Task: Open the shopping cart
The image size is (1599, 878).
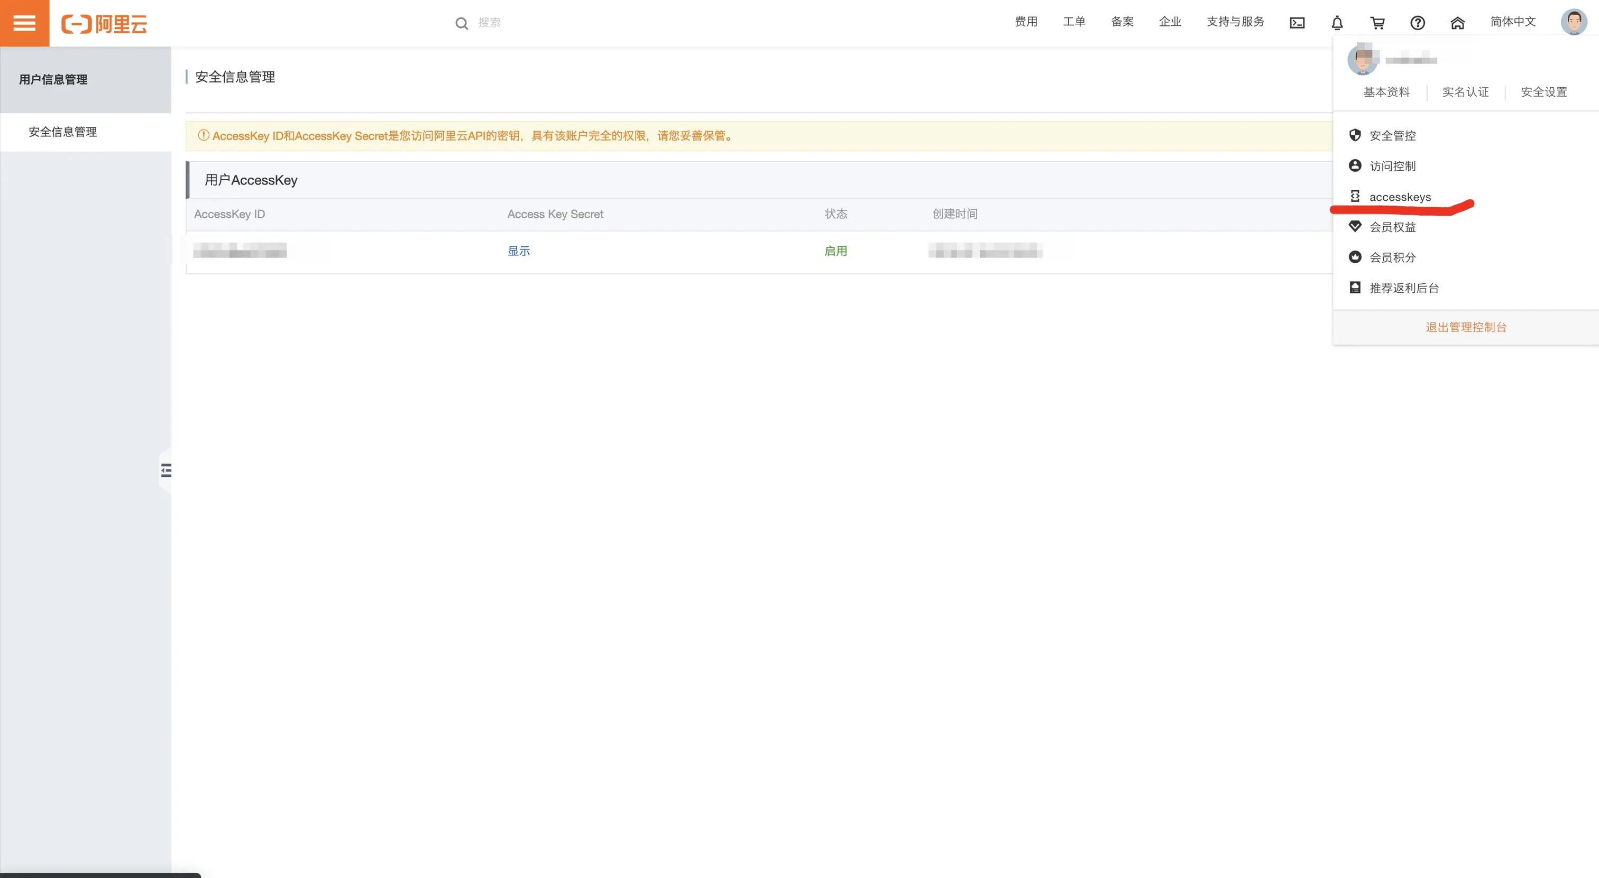Action: coord(1377,23)
